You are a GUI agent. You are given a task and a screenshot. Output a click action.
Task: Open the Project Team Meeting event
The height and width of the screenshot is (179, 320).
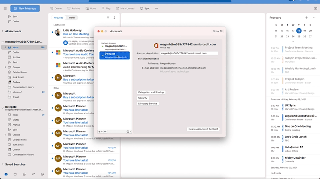(x=293, y=49)
